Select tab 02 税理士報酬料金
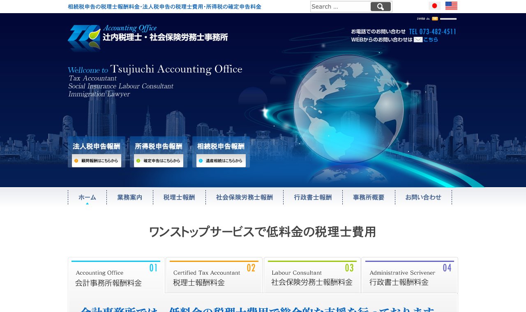This screenshot has height=312, width=526. coord(214,275)
